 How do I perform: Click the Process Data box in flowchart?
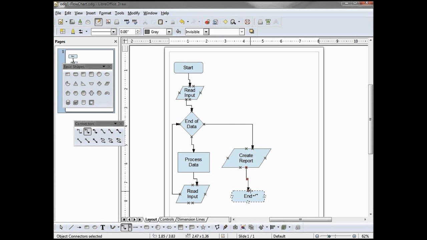pos(193,162)
